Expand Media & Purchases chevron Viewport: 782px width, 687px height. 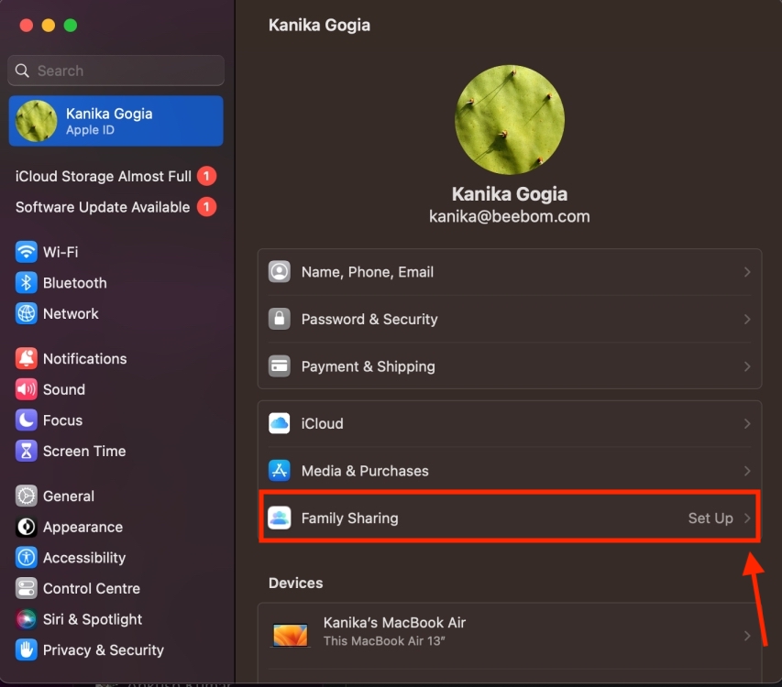[x=747, y=471]
